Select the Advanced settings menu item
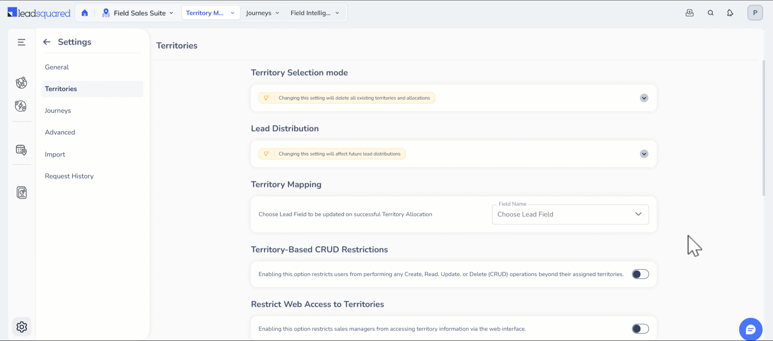The height and width of the screenshot is (341, 773). point(60,132)
